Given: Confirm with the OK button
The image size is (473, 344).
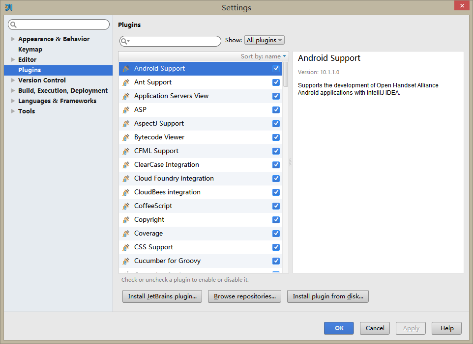Looking at the screenshot, I should pos(339,328).
